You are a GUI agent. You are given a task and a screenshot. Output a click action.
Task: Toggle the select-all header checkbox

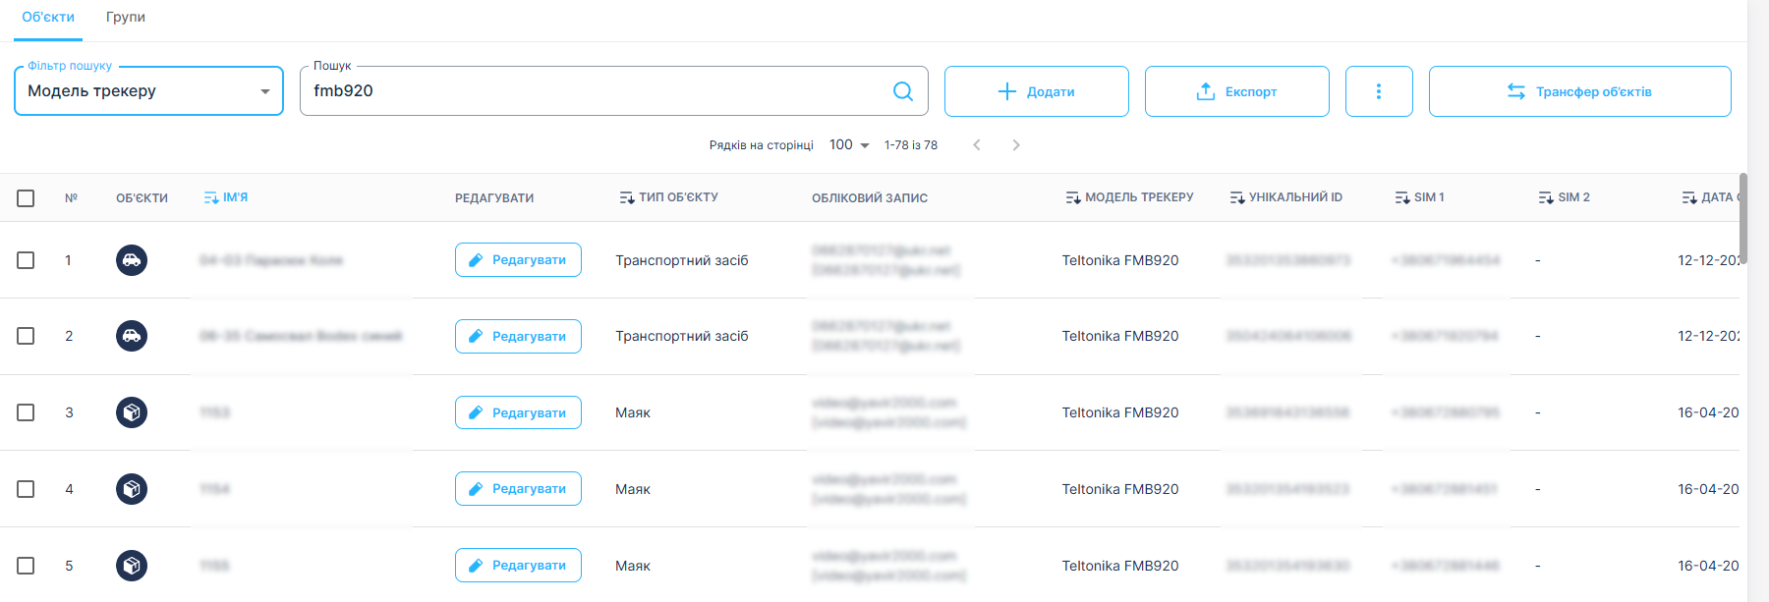[26, 198]
